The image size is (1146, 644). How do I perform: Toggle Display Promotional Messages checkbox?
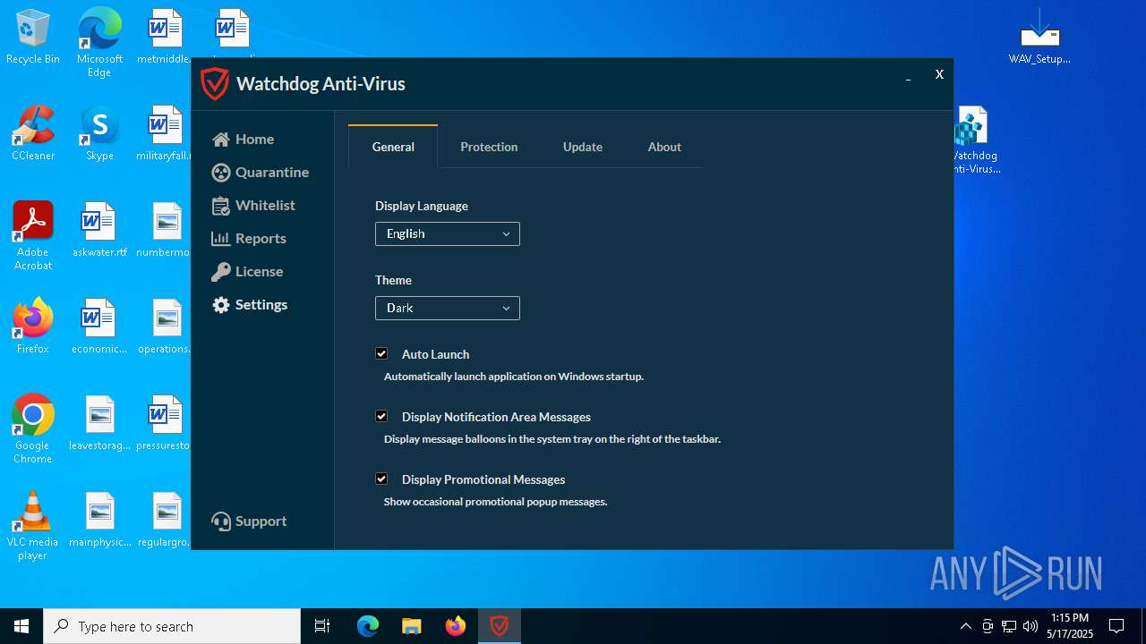[381, 479]
